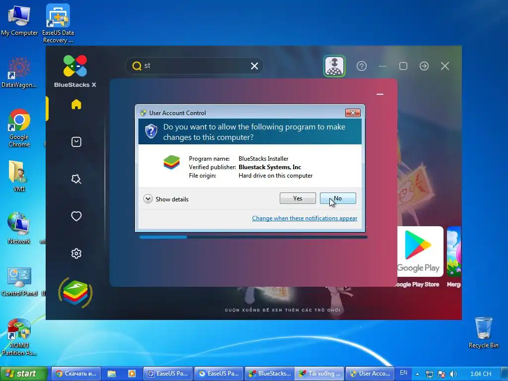Click the UAC shield question icon
The height and width of the screenshot is (381, 508).
tap(151, 131)
